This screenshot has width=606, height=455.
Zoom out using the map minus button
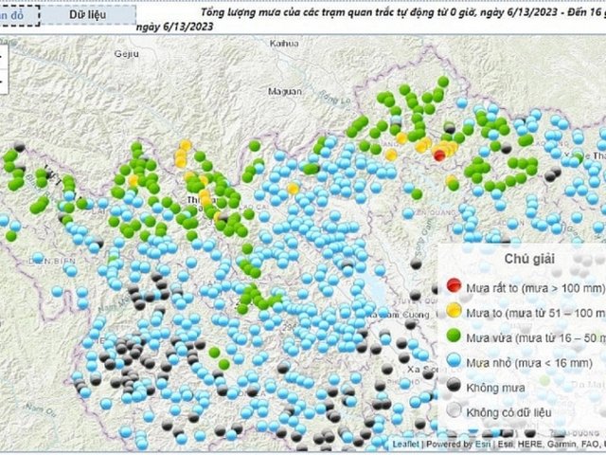(3, 82)
